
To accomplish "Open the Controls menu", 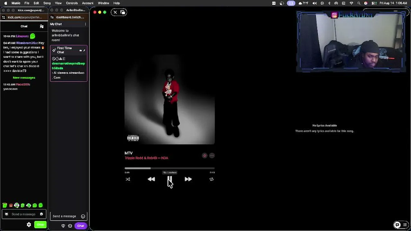I will (x=72, y=3).
